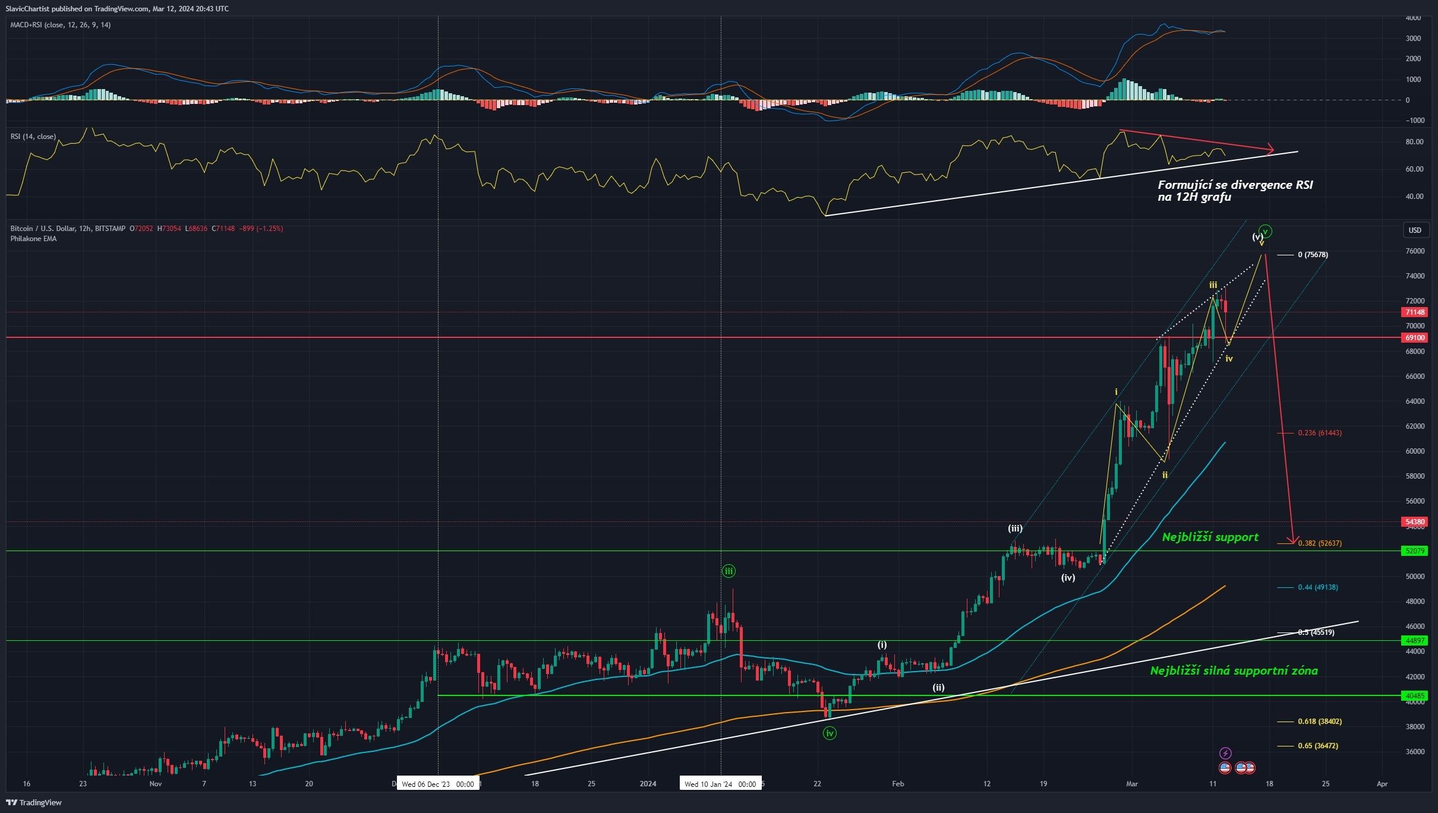Open MACD+RSI indicator title

(61, 25)
